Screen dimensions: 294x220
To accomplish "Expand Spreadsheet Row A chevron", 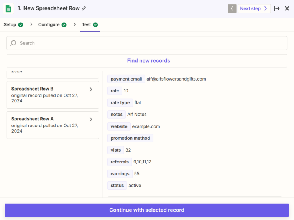I will (91, 120).
